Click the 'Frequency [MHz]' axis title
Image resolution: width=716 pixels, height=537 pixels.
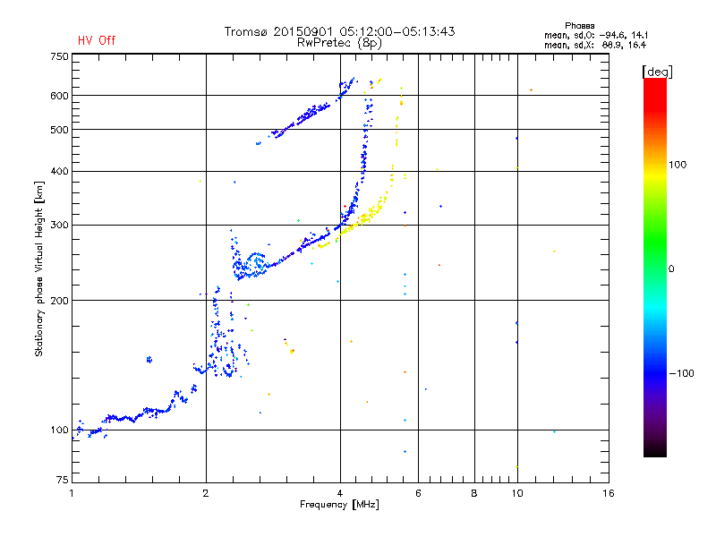point(340,505)
